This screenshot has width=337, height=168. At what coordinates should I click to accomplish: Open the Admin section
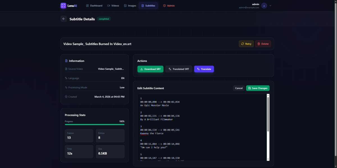[169, 6]
